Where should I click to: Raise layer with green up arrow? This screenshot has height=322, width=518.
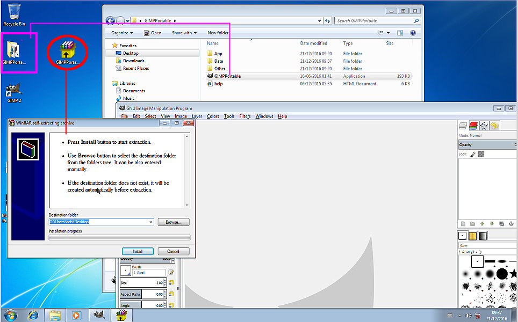tap(483, 224)
